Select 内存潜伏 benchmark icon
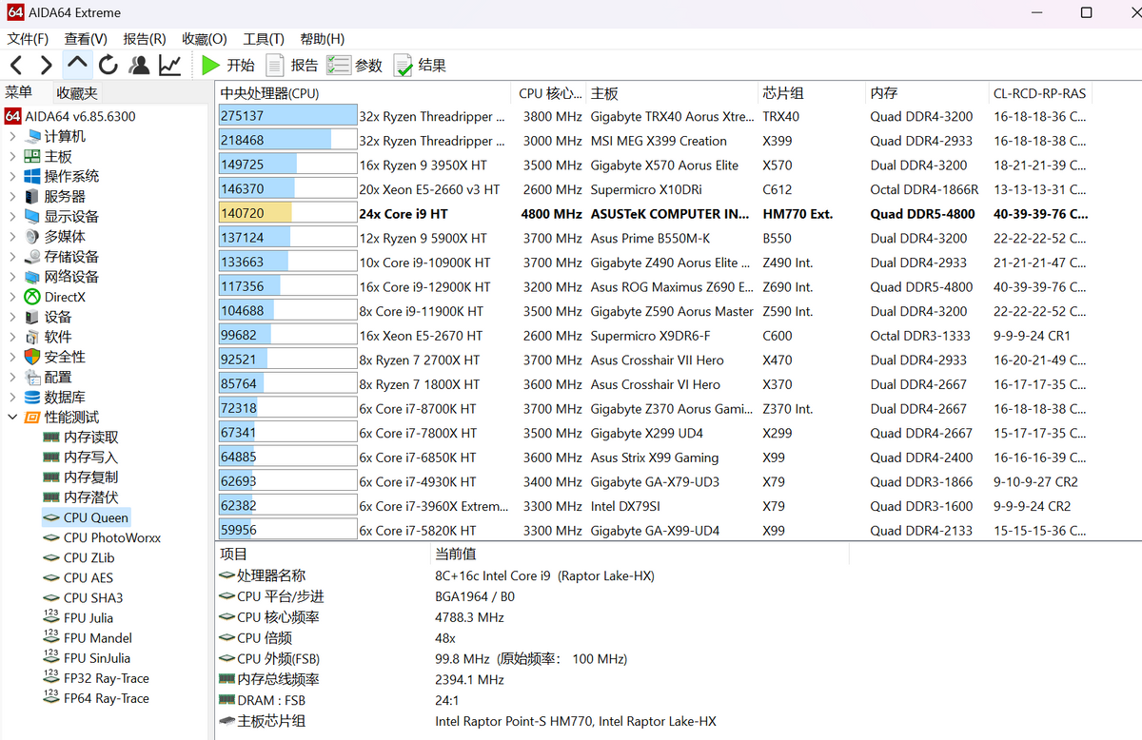1142x740 pixels. (51, 497)
